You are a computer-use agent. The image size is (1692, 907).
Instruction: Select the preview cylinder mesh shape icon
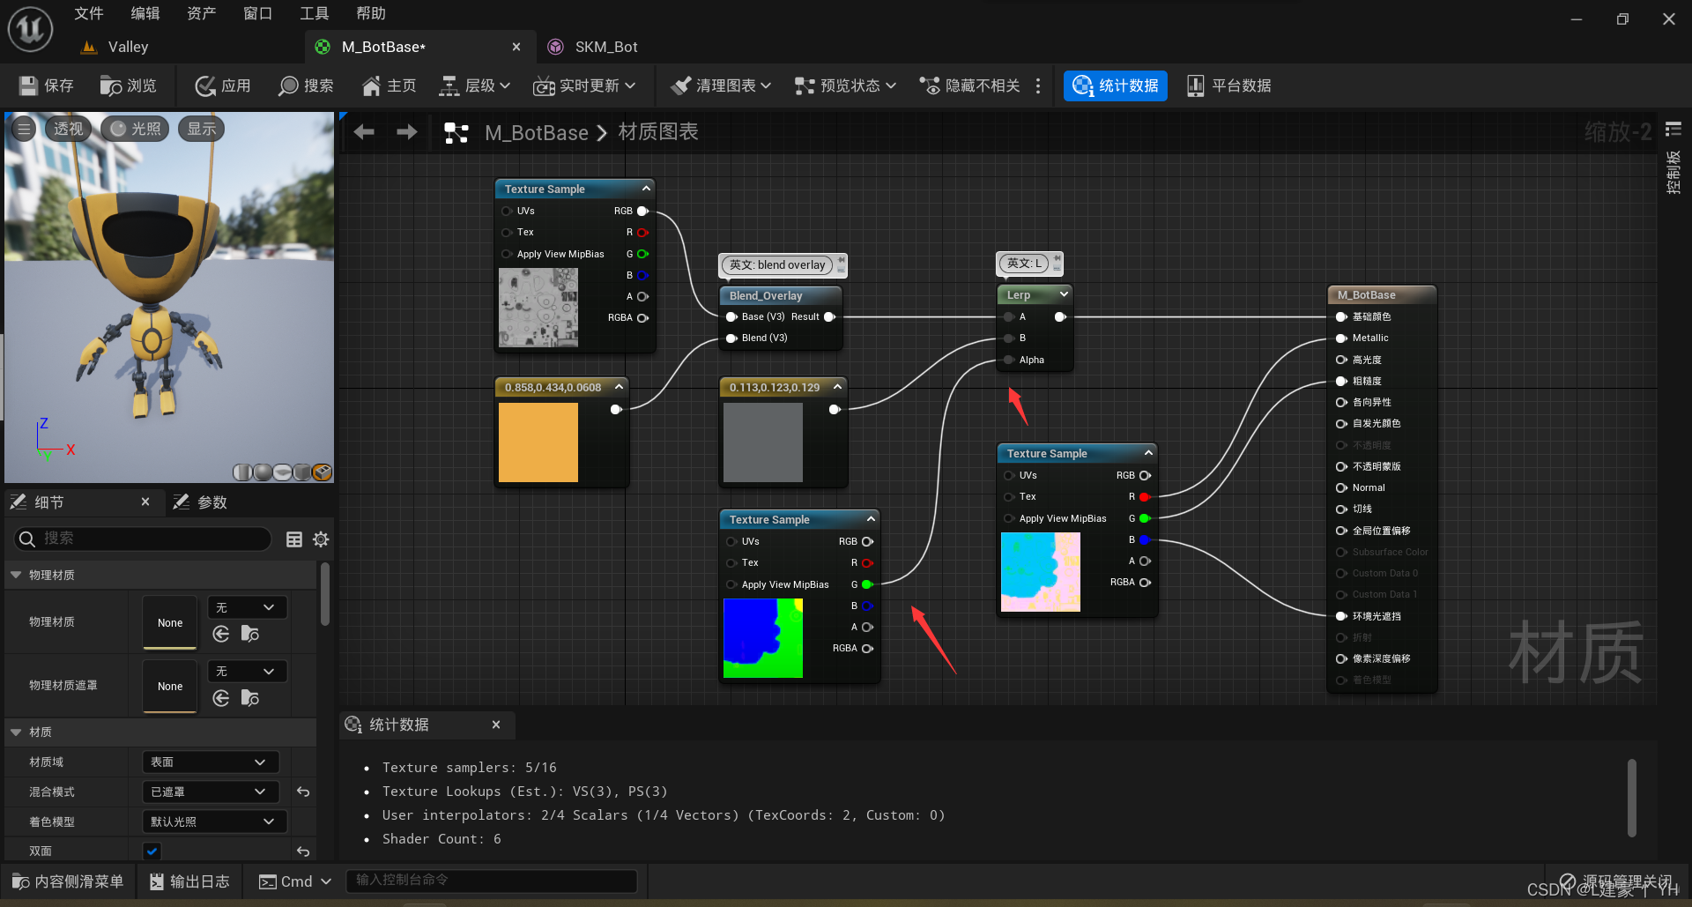click(x=243, y=472)
